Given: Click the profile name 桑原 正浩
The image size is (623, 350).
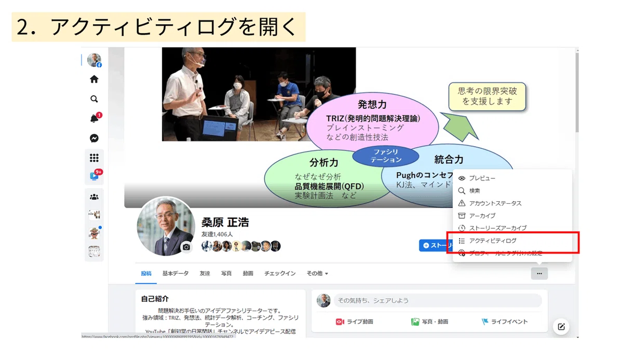Looking at the screenshot, I should coord(225,222).
